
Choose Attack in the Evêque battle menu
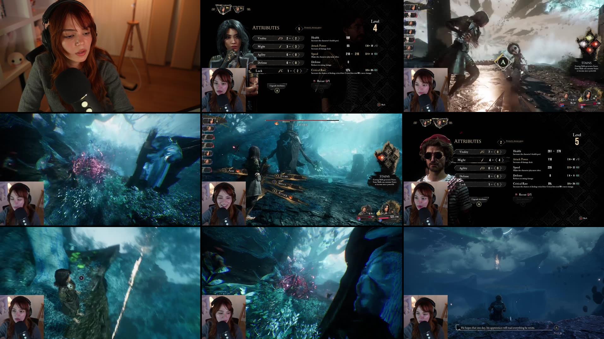283,194
